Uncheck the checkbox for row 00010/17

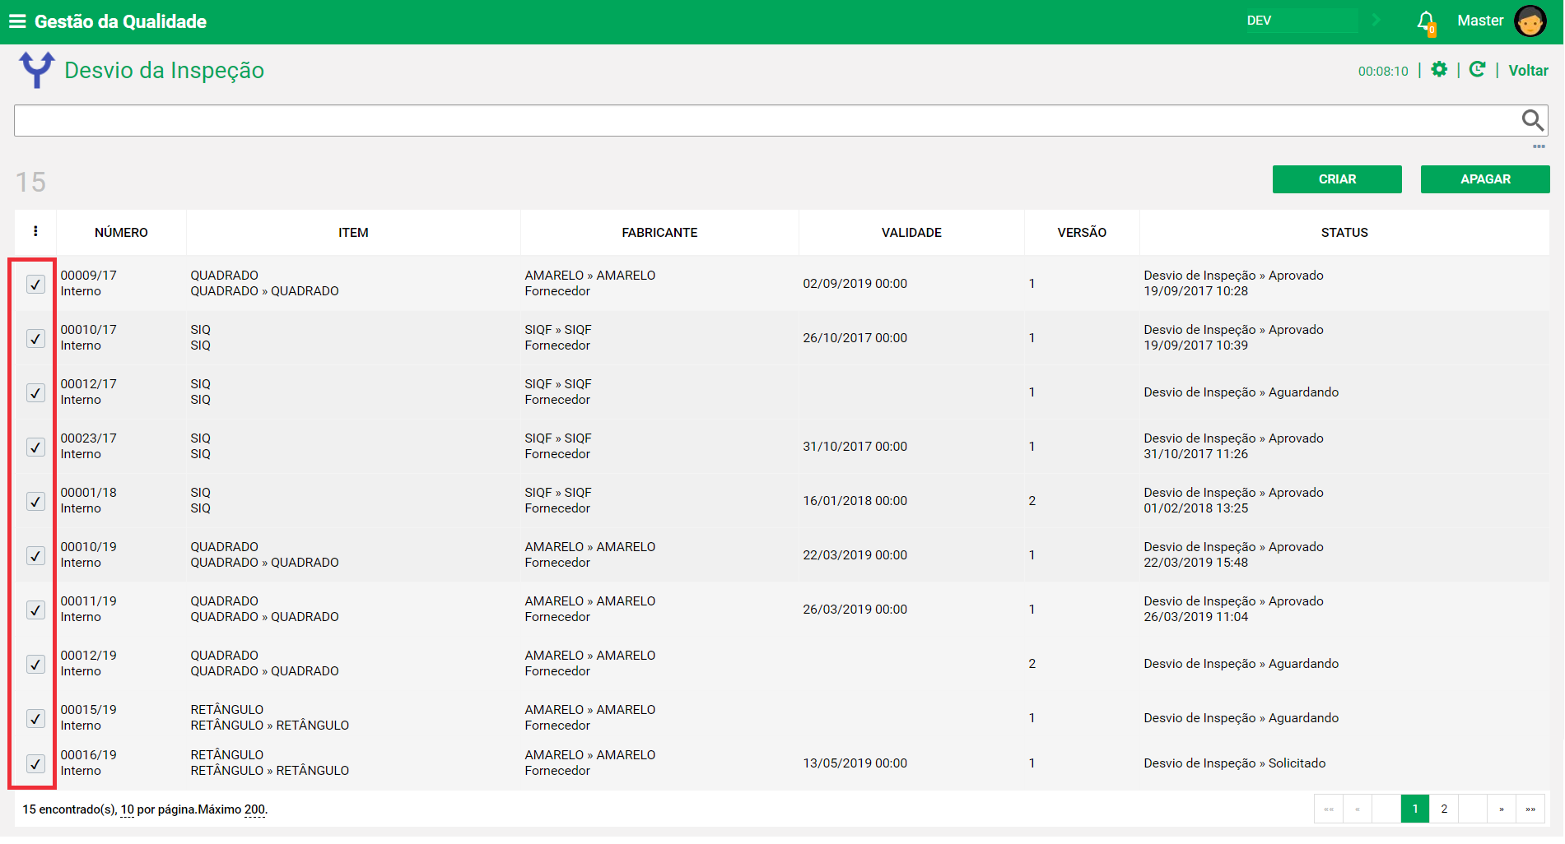pos(35,338)
